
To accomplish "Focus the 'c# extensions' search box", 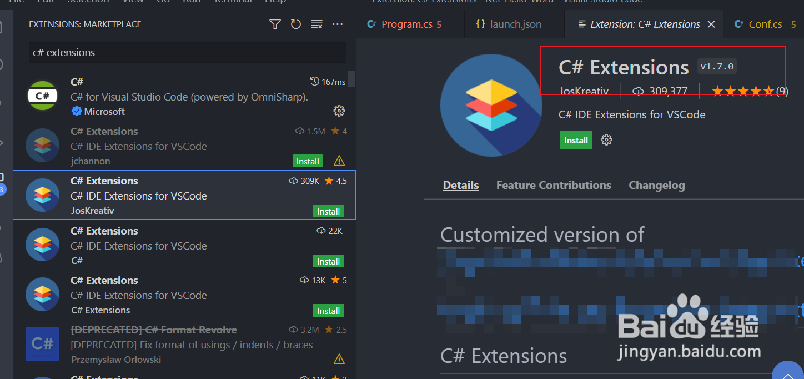I will click(187, 53).
